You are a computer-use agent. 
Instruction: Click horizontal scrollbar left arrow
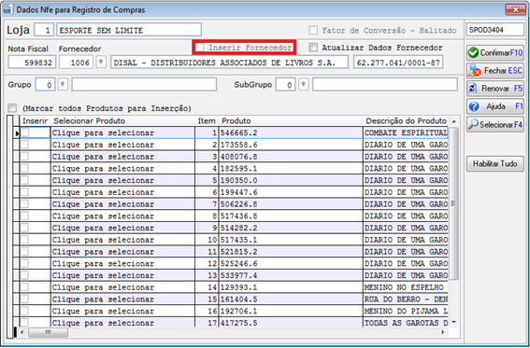22,332
